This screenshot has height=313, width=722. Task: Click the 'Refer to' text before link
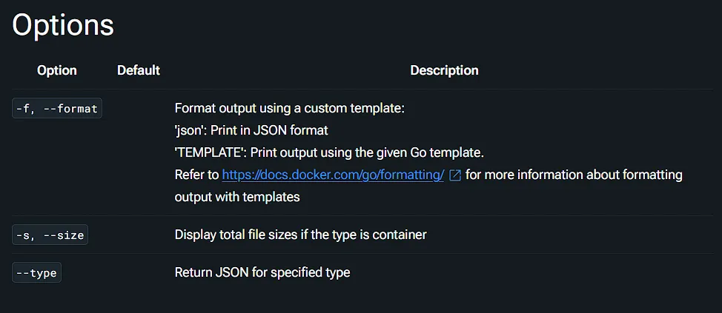click(196, 175)
